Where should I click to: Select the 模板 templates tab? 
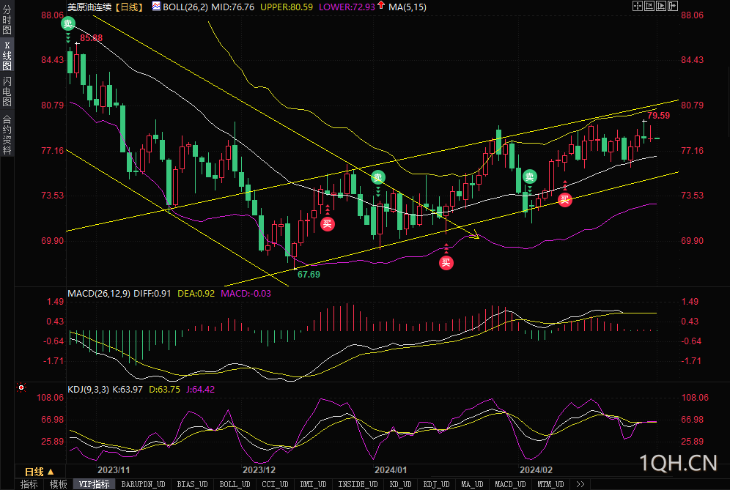58,484
